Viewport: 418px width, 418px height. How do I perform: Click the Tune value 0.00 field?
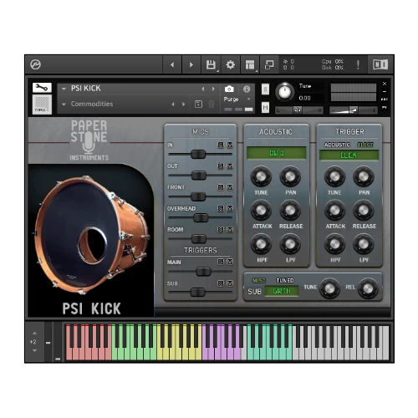point(305,98)
